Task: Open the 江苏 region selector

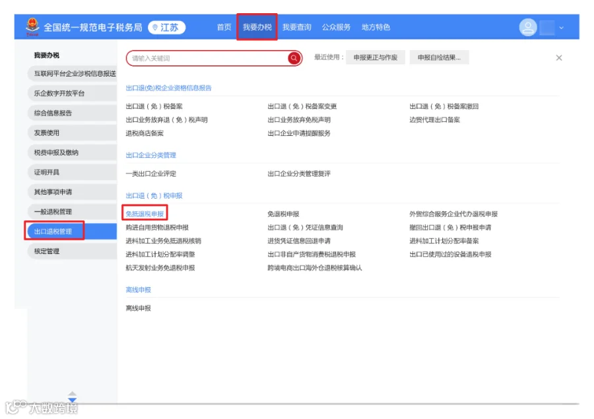Action: click(x=167, y=27)
